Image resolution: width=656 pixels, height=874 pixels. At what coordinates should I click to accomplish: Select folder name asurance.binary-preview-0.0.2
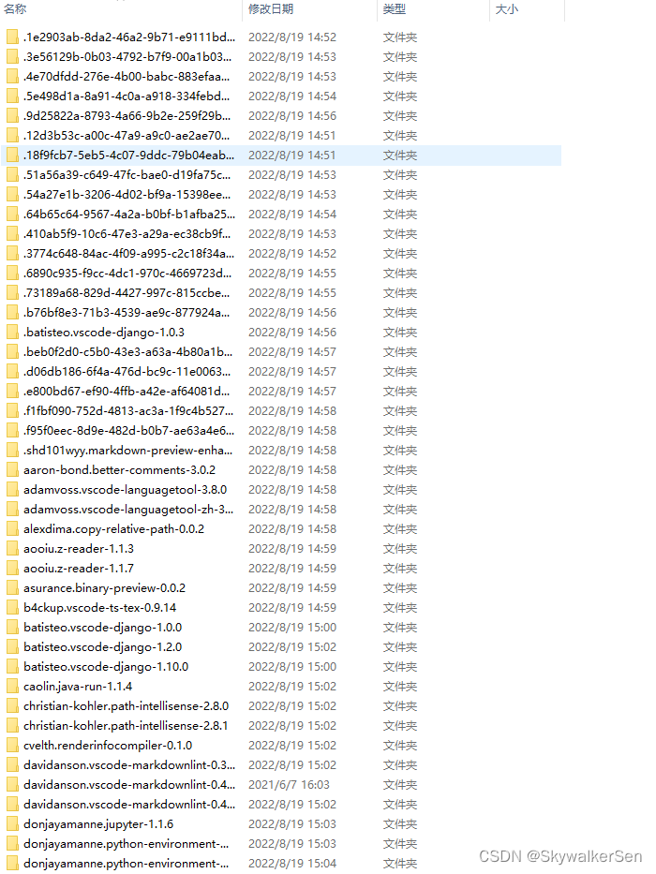click(x=104, y=588)
